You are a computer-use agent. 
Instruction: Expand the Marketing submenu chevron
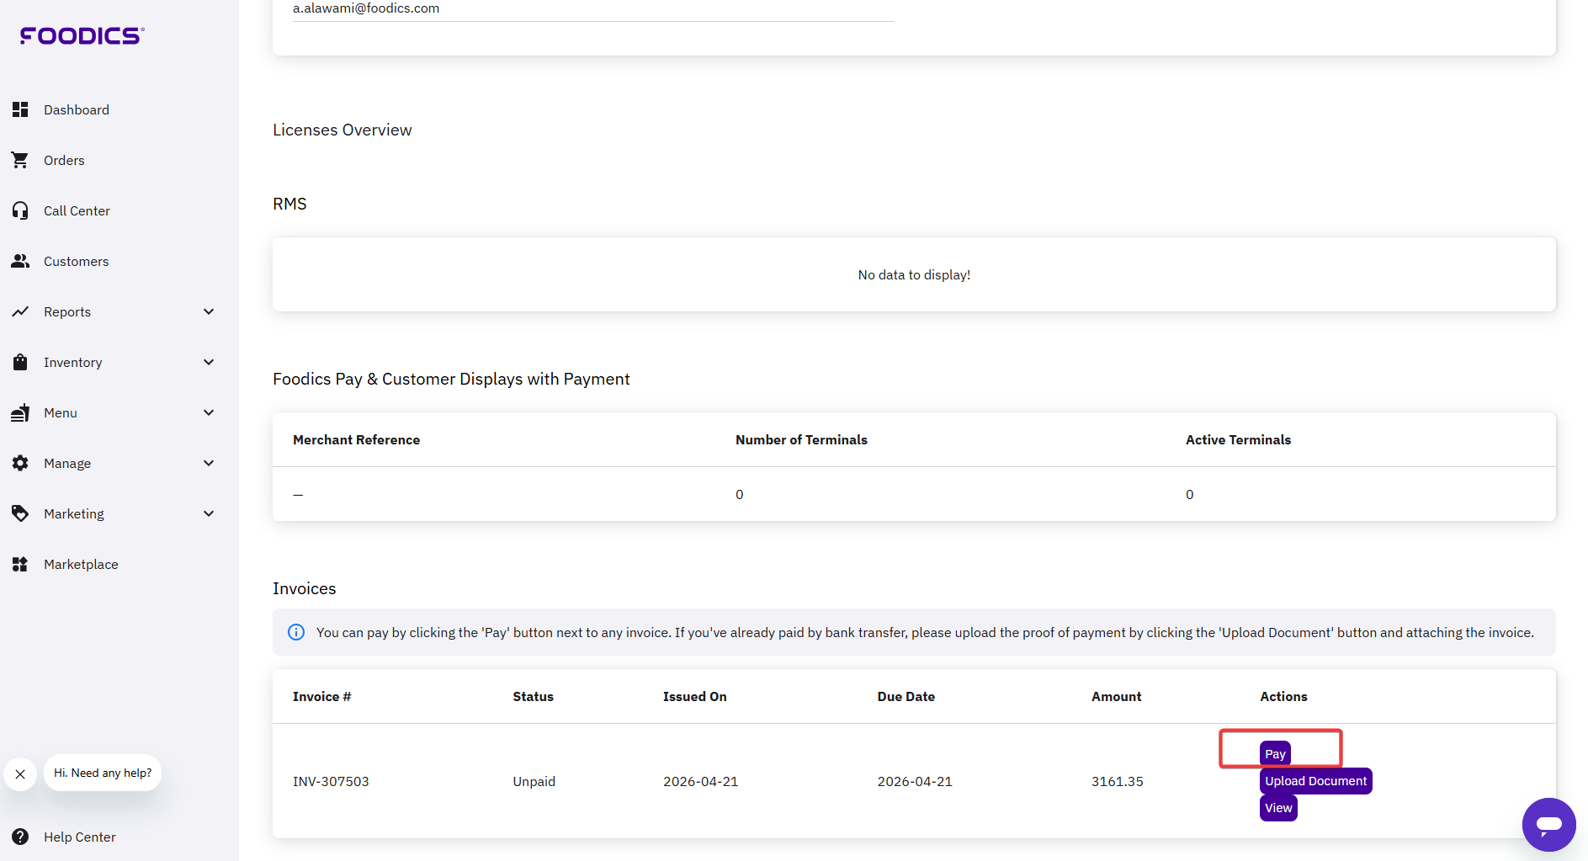[209, 513]
